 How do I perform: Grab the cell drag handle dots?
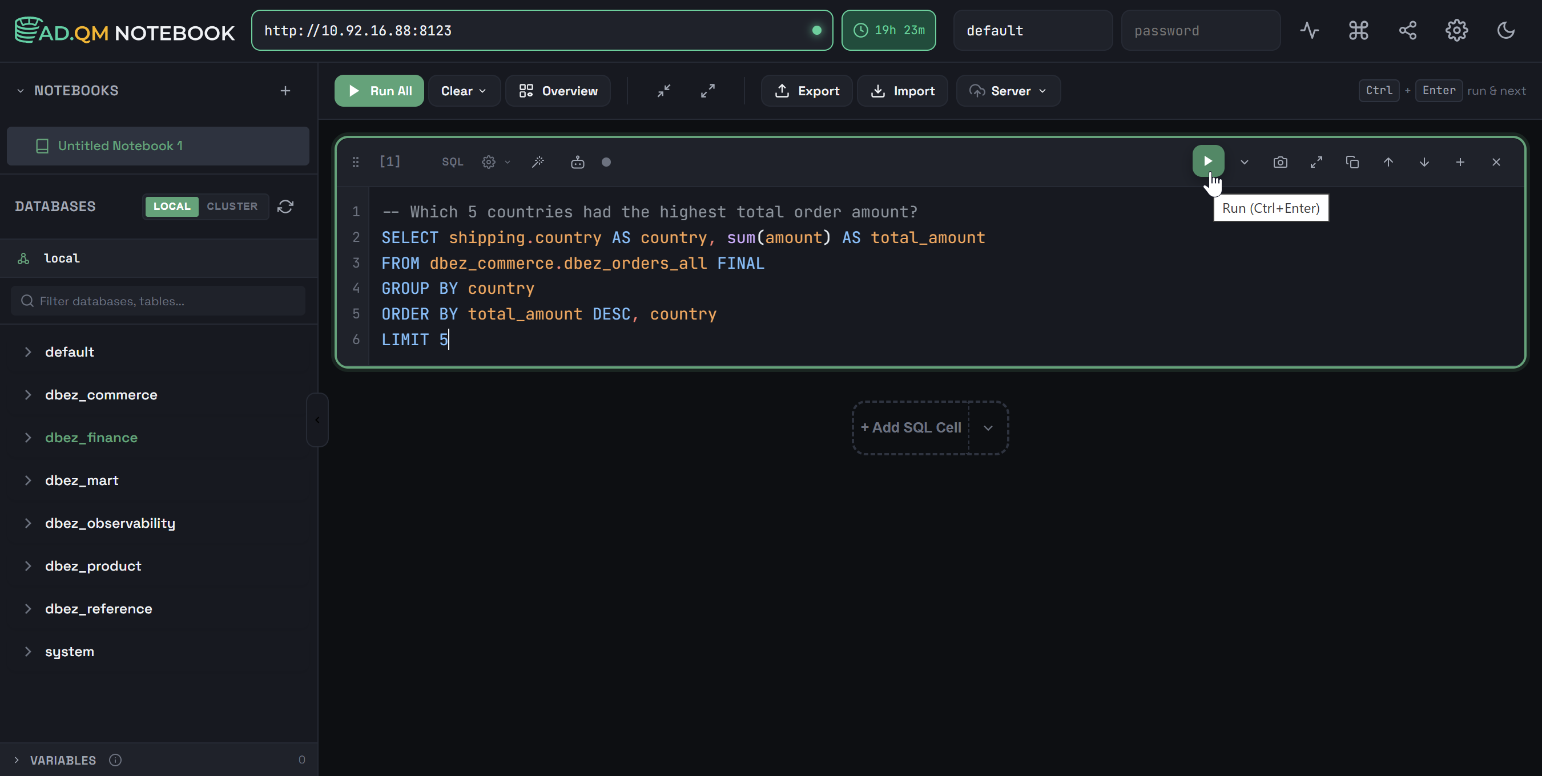356,162
